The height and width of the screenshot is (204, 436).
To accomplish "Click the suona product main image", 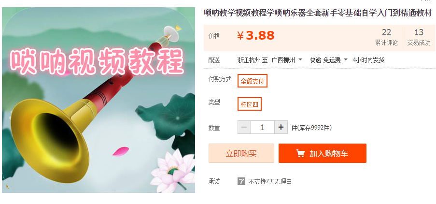I will click(x=98, y=100).
